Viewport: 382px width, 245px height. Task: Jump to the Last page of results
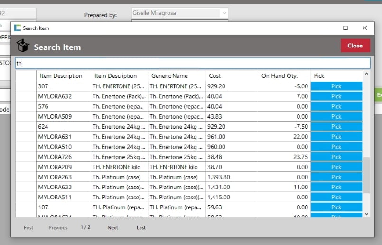(141, 228)
